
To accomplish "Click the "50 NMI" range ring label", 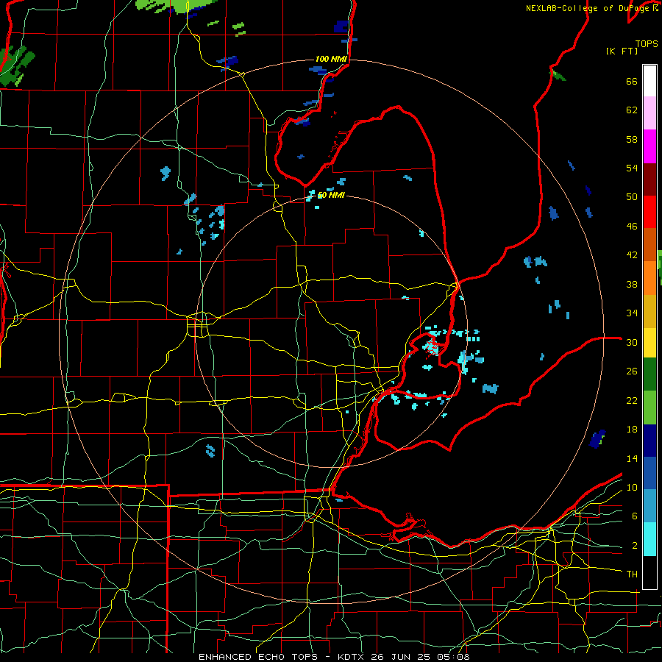I will tap(331, 195).
